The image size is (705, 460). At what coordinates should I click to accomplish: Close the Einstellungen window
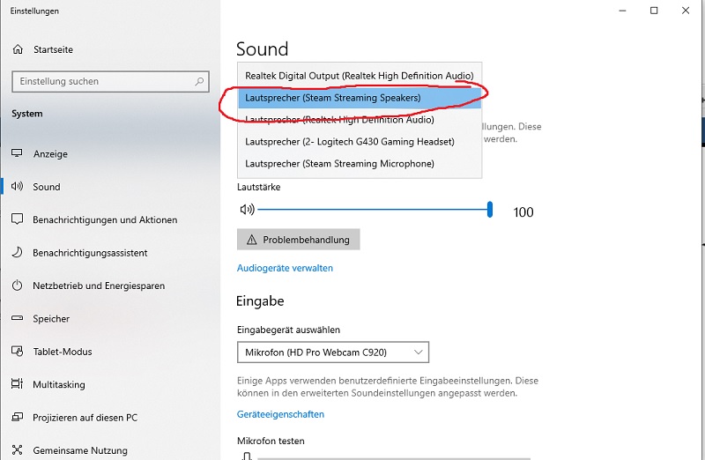tap(686, 11)
